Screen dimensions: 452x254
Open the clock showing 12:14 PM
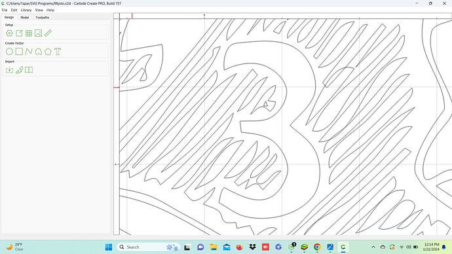click(x=431, y=247)
